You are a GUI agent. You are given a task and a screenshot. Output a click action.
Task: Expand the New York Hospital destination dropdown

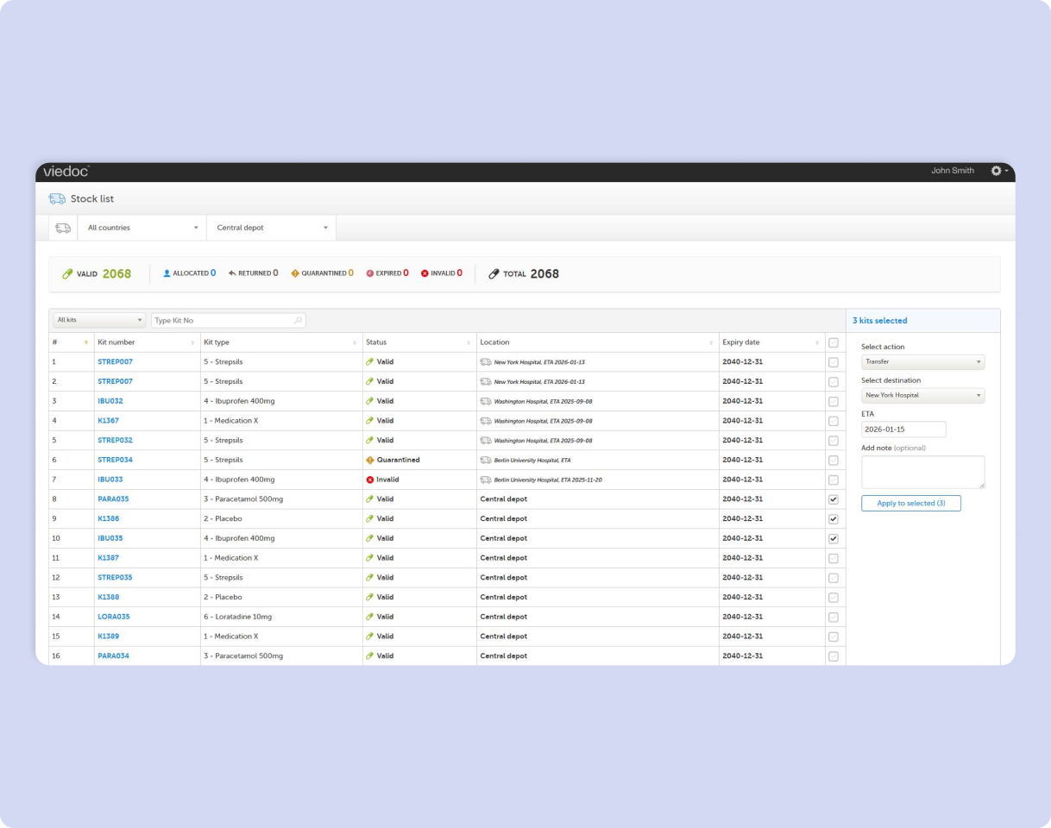click(x=922, y=395)
